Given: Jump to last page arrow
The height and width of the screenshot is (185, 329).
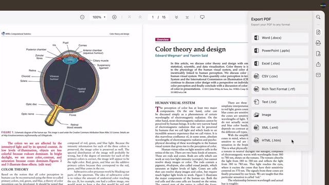Looking at the screenshot, I should tap(187, 17).
